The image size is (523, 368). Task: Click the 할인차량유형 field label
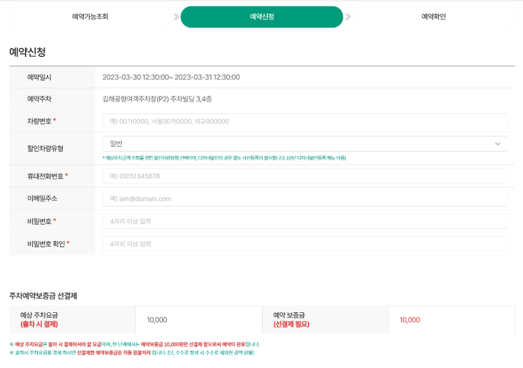click(x=45, y=149)
